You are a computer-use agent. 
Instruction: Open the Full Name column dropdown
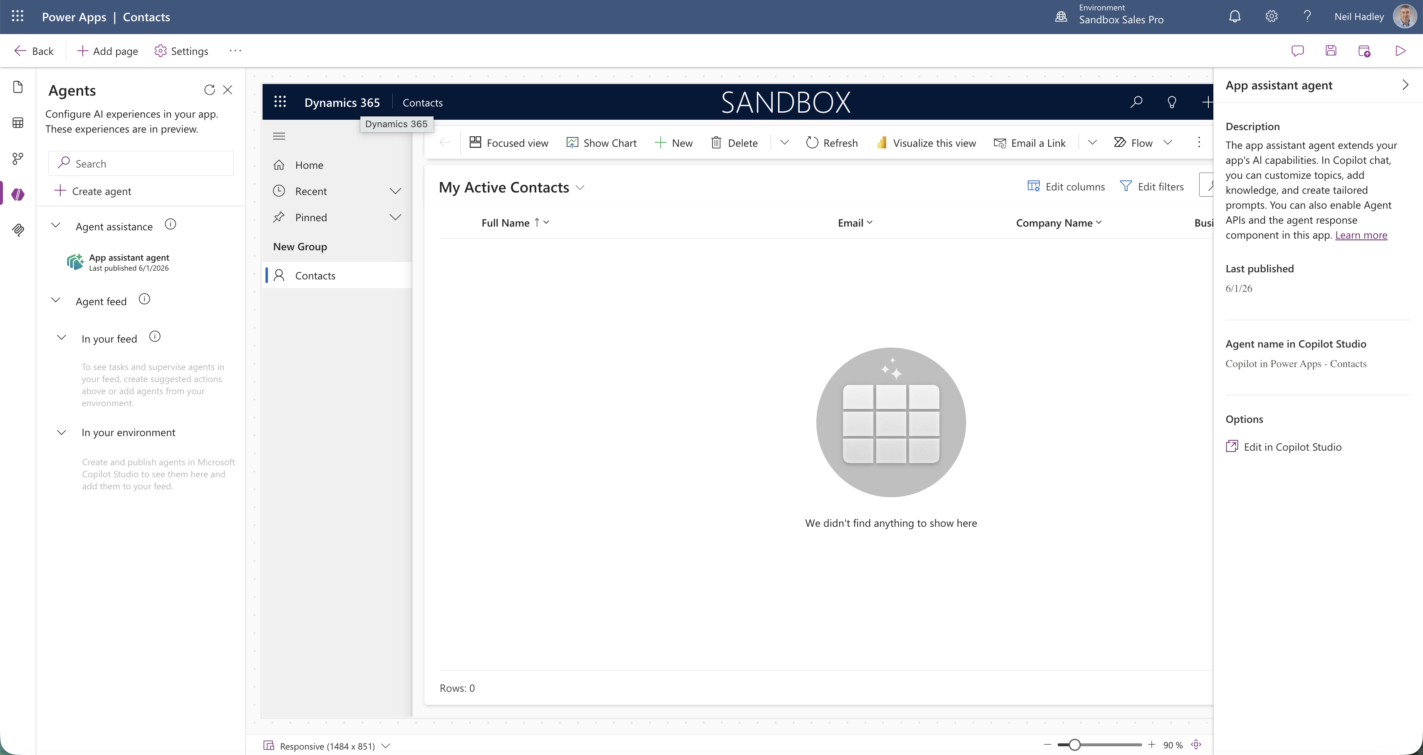[546, 222]
